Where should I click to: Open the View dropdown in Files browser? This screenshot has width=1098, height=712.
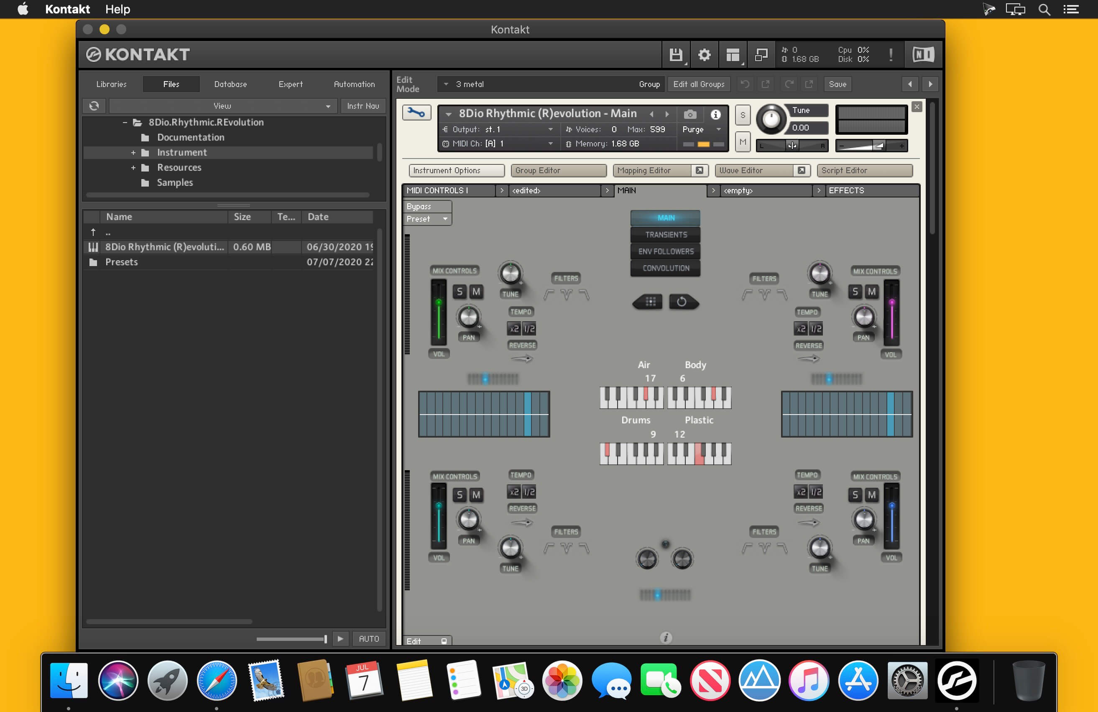(223, 106)
